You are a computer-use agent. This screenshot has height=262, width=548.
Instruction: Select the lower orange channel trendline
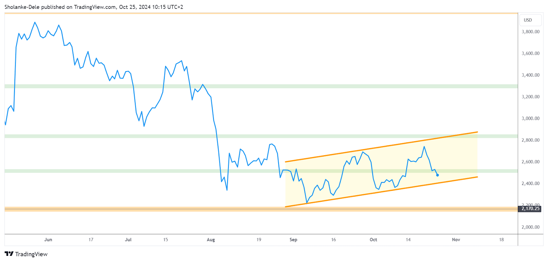381,192
